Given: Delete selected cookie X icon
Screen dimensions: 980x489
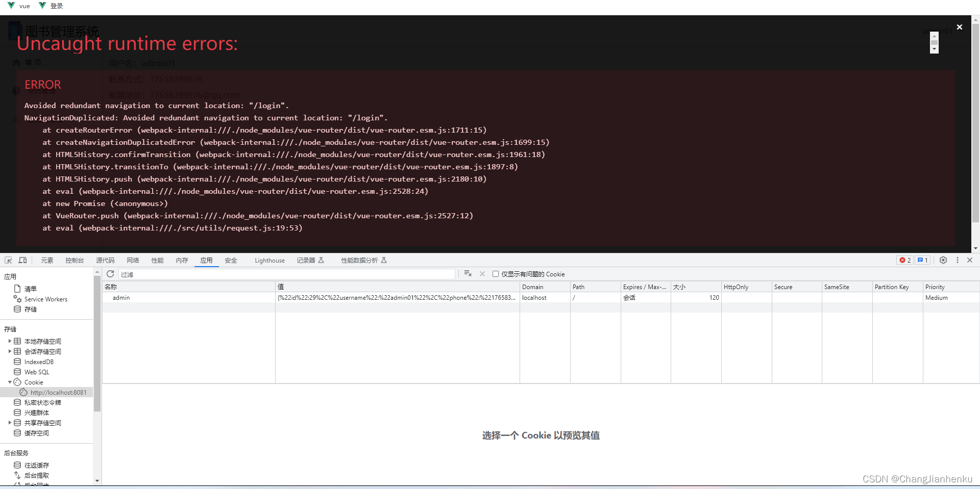Looking at the screenshot, I should 482,274.
